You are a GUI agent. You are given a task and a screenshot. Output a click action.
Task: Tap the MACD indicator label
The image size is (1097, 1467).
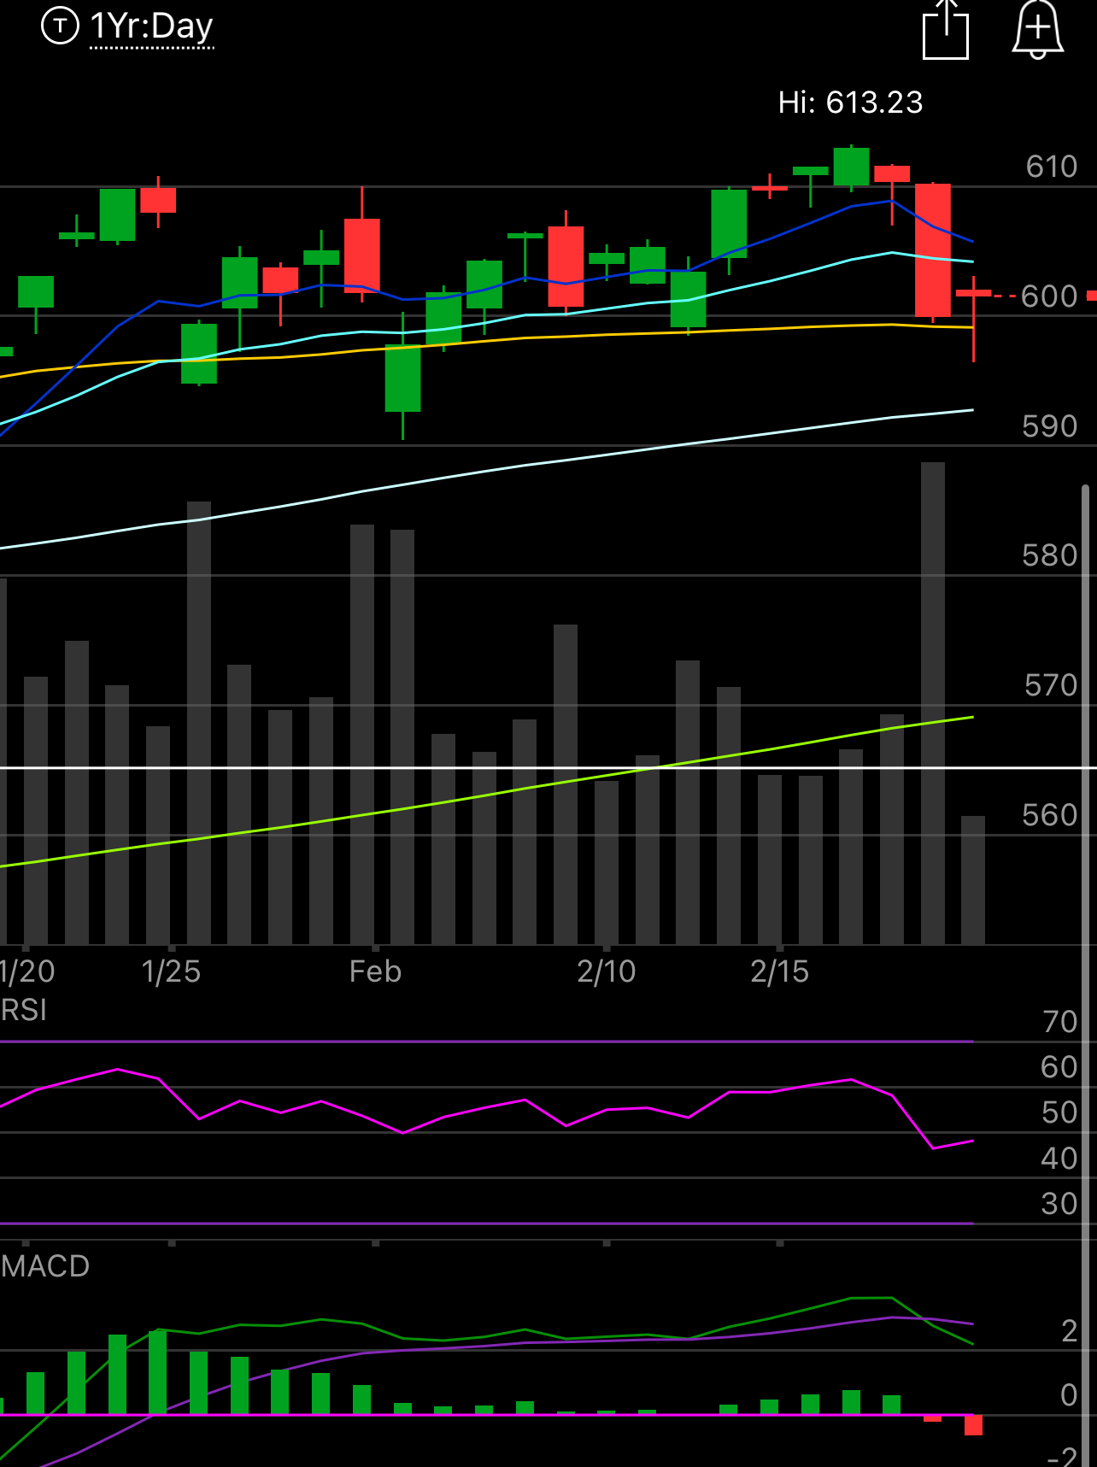tap(45, 1266)
